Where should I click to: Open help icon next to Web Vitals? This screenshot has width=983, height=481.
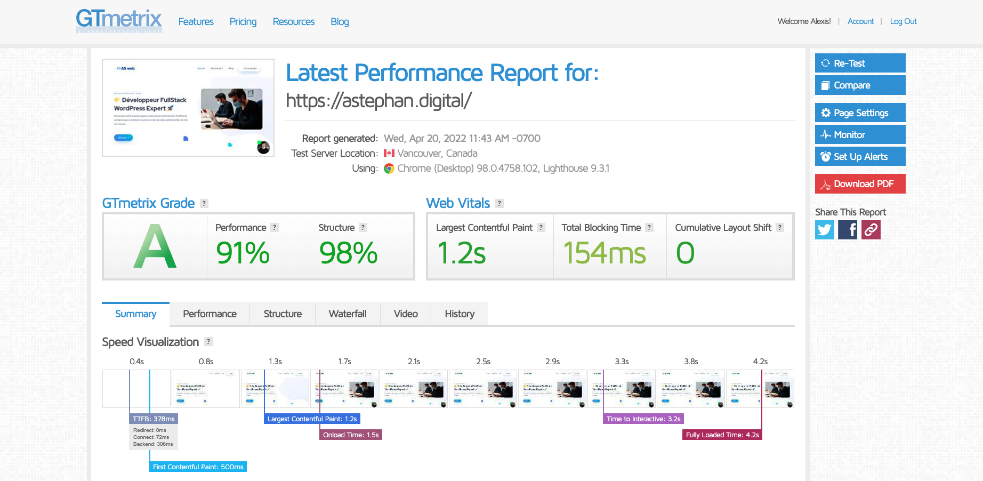coord(499,203)
